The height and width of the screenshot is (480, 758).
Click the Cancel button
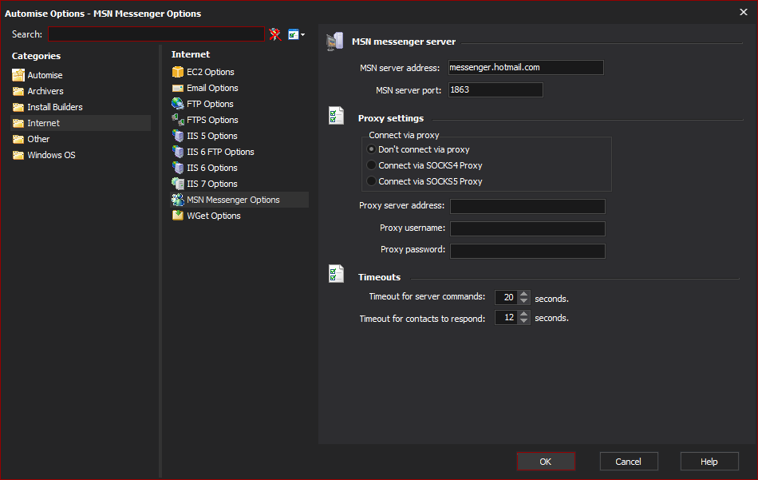coord(629,461)
